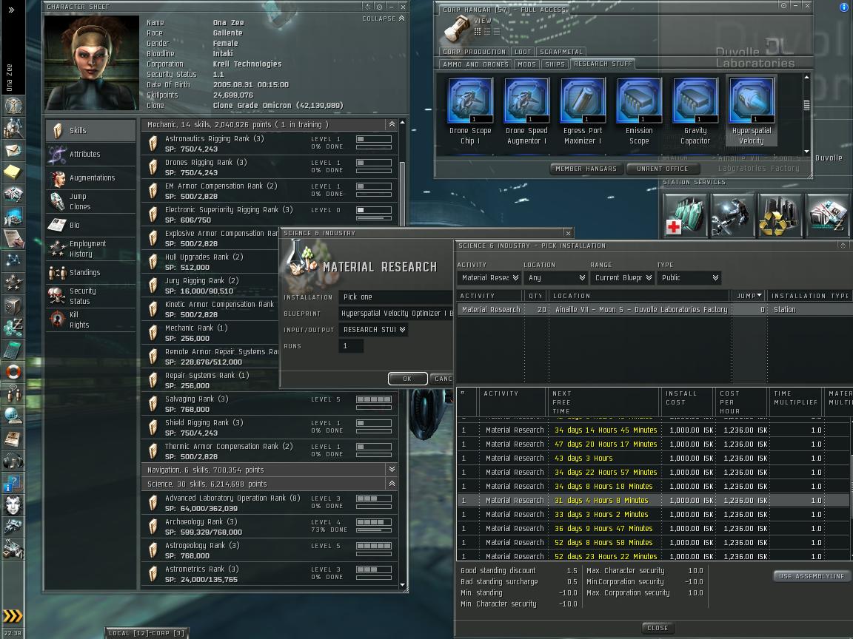Pin the Character Sheet window
The height and width of the screenshot is (639, 853).
379,7
